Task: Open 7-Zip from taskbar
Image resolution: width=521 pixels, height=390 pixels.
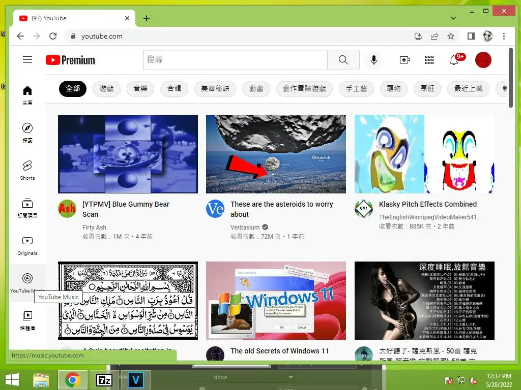Action: coord(104,380)
